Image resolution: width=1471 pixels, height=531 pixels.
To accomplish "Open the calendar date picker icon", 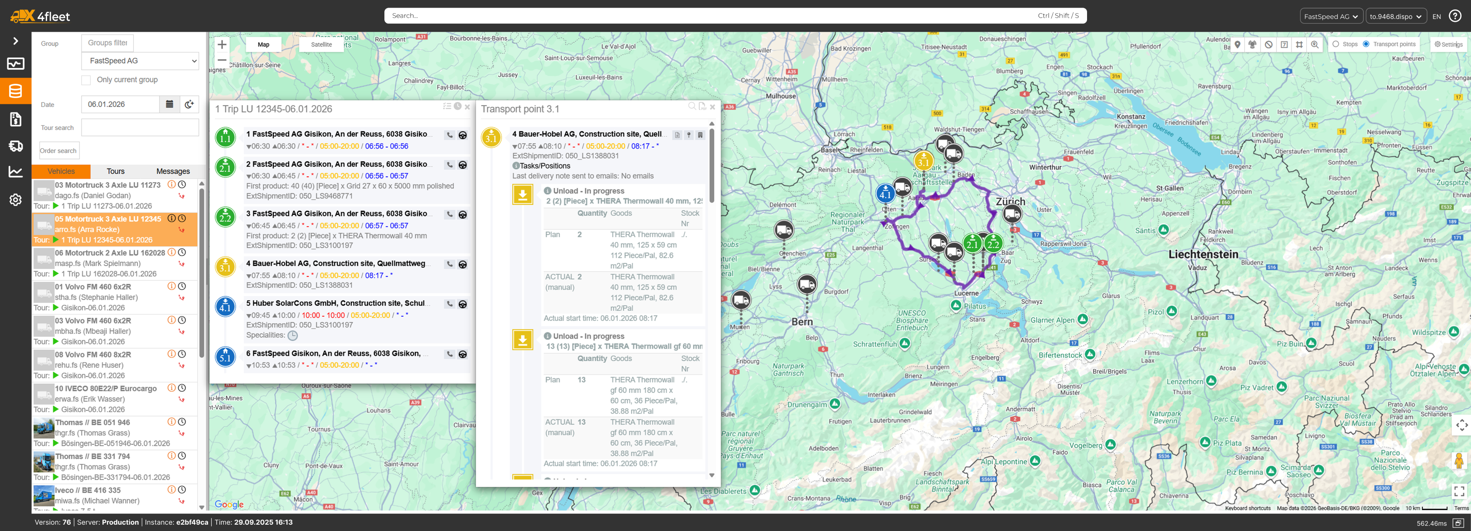I will click(170, 104).
